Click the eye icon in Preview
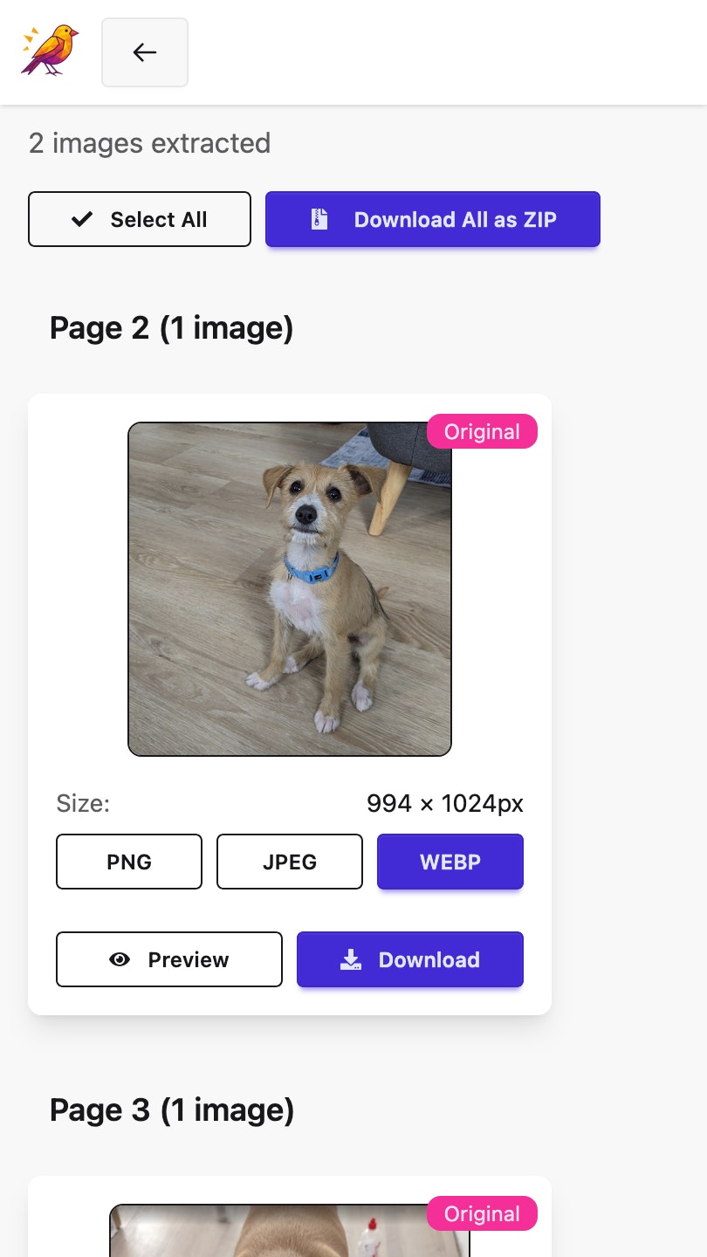 point(120,959)
